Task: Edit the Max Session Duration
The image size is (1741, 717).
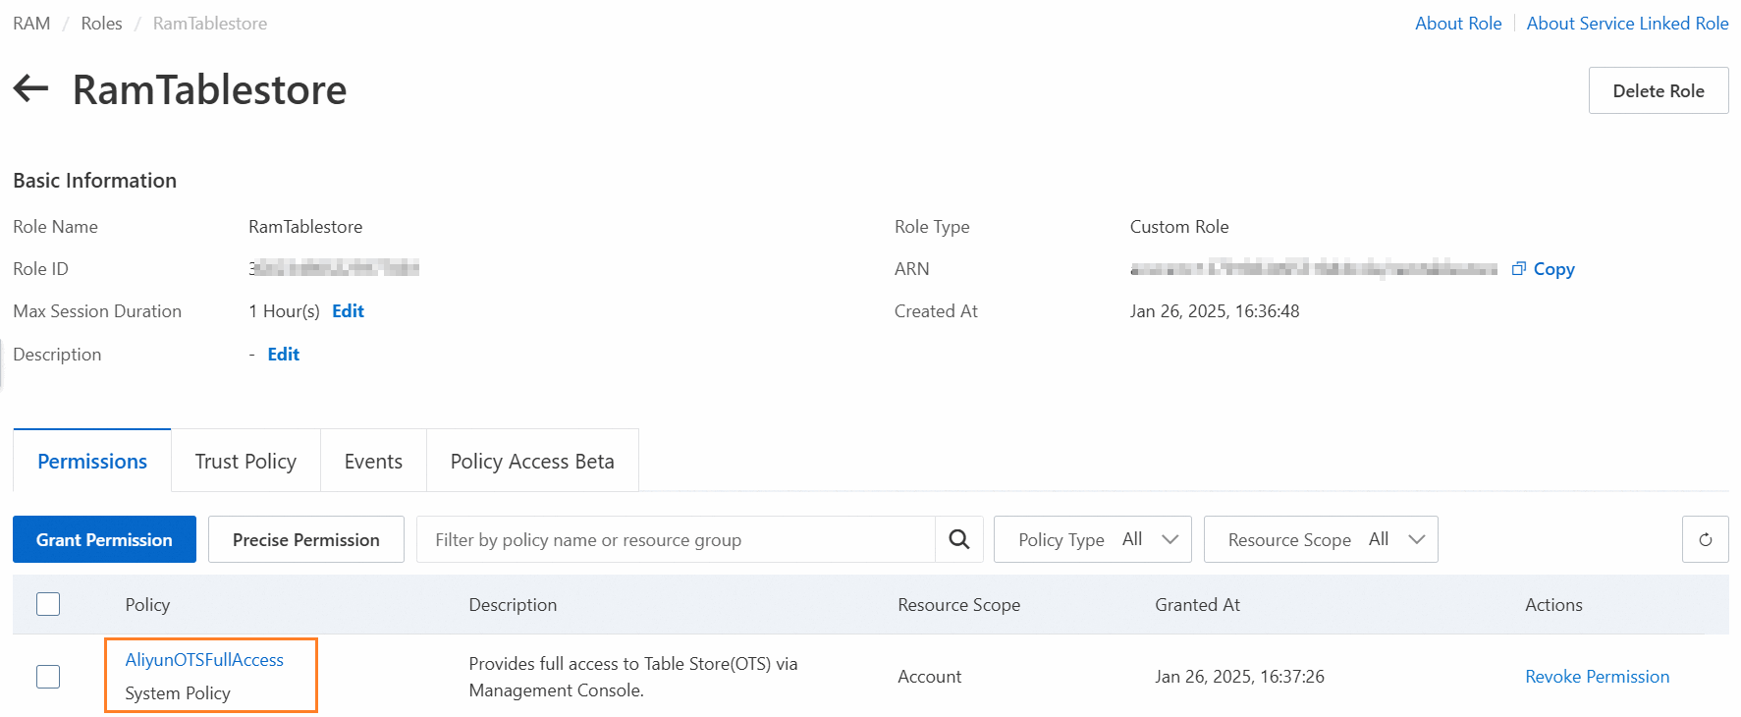Action: click(x=348, y=311)
